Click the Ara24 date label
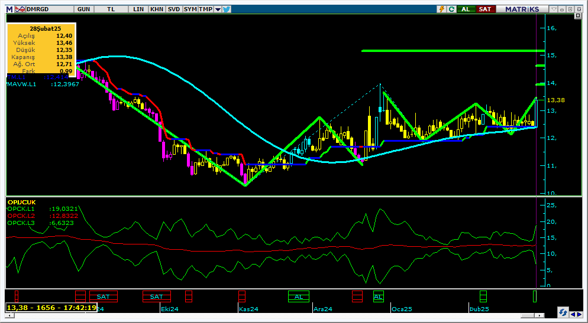 point(323,309)
